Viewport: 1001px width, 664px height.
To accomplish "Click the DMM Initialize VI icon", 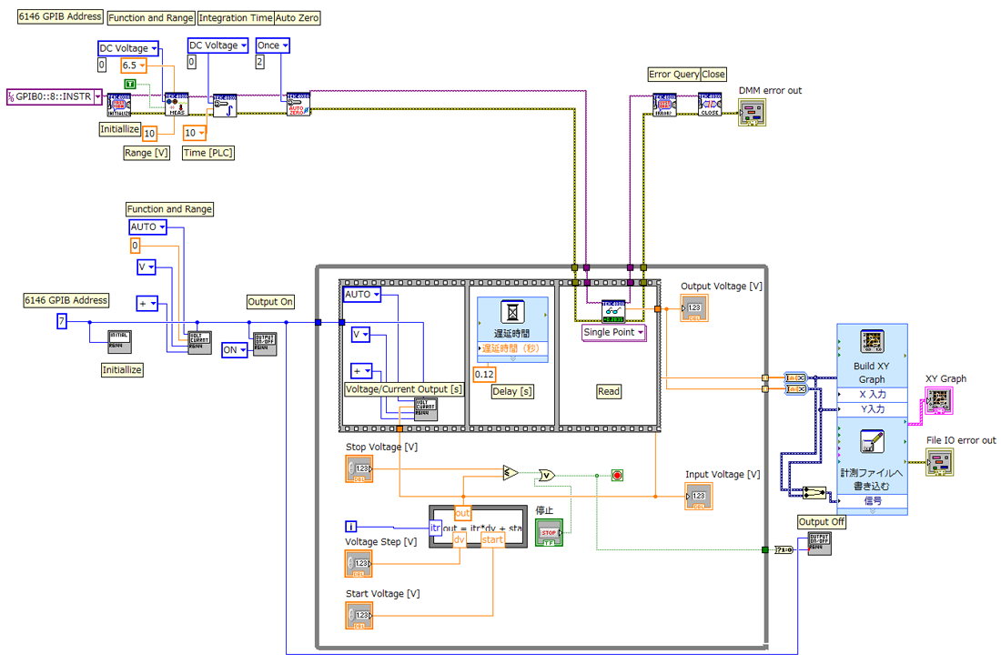I will click(x=118, y=106).
